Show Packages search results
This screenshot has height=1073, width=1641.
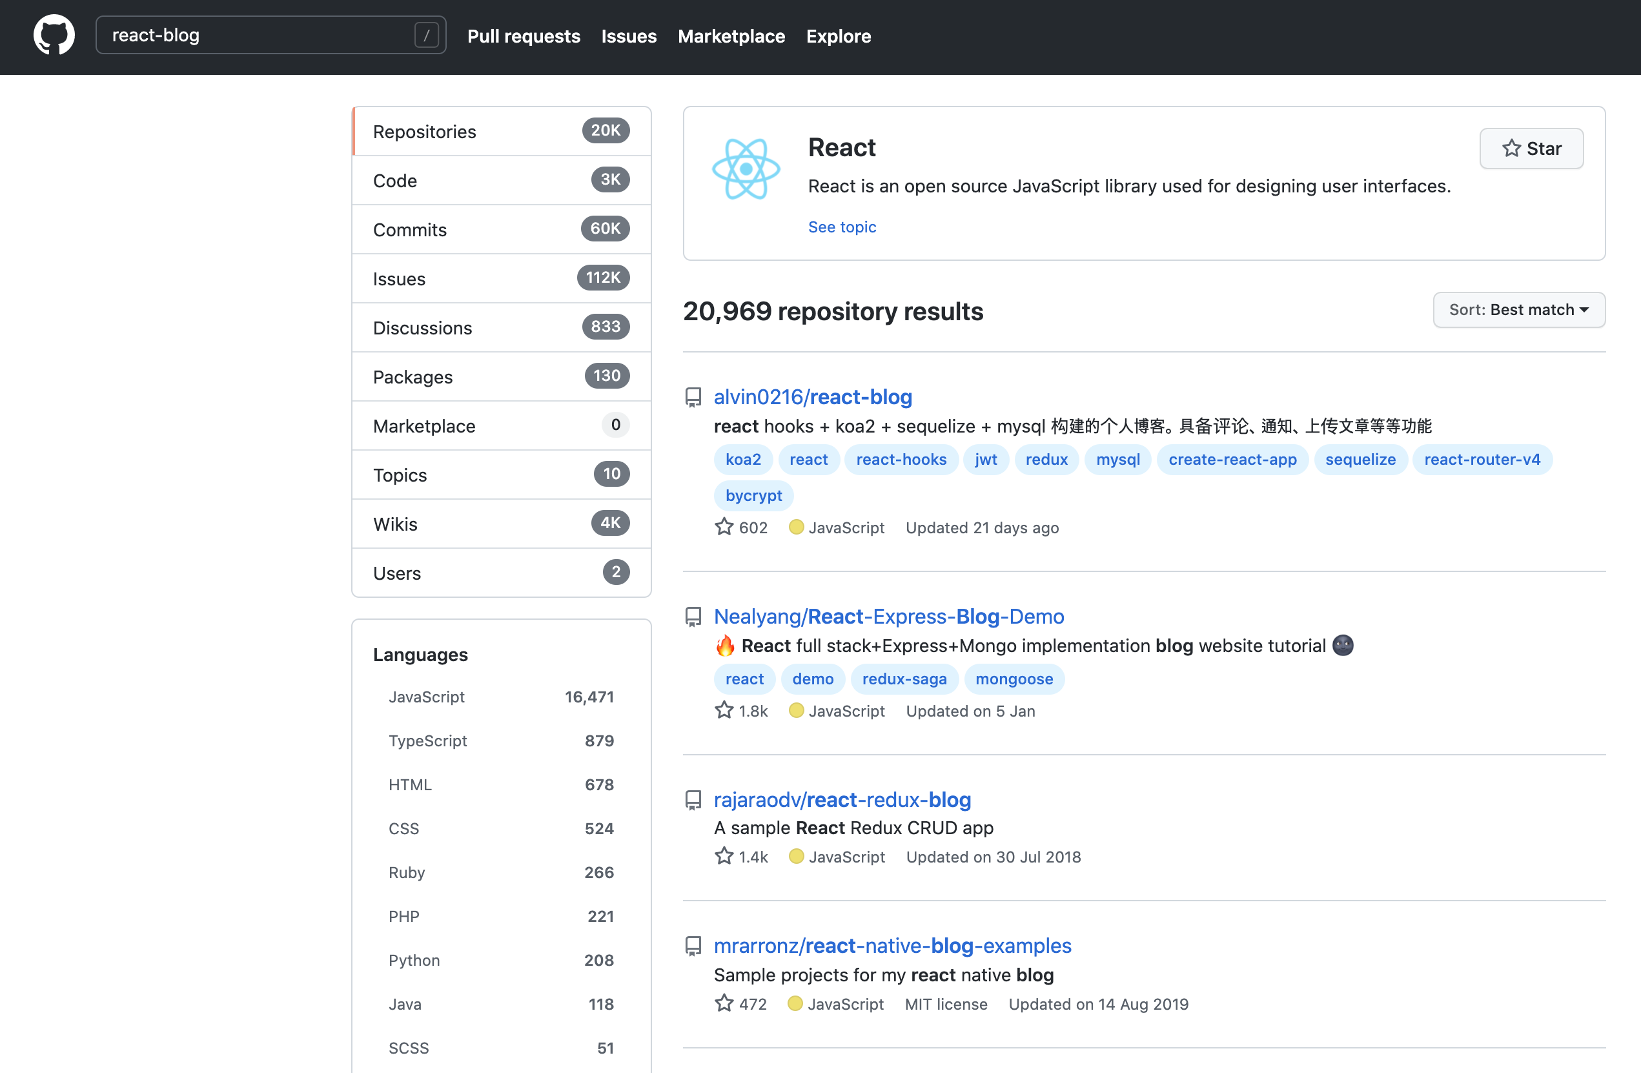[501, 376]
